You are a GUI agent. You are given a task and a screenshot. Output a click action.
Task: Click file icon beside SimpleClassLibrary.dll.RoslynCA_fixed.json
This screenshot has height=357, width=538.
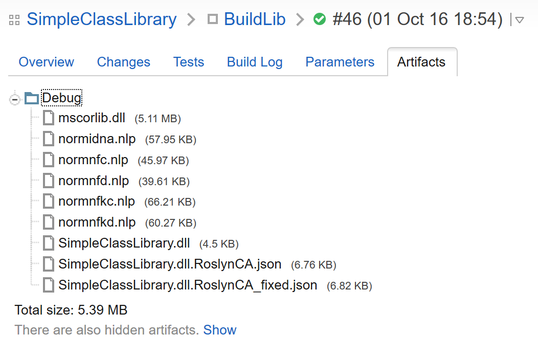[49, 285]
